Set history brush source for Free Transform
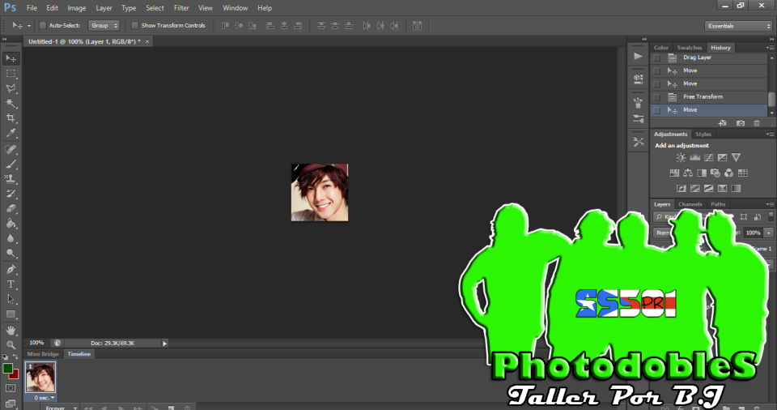777x410 pixels. click(656, 96)
